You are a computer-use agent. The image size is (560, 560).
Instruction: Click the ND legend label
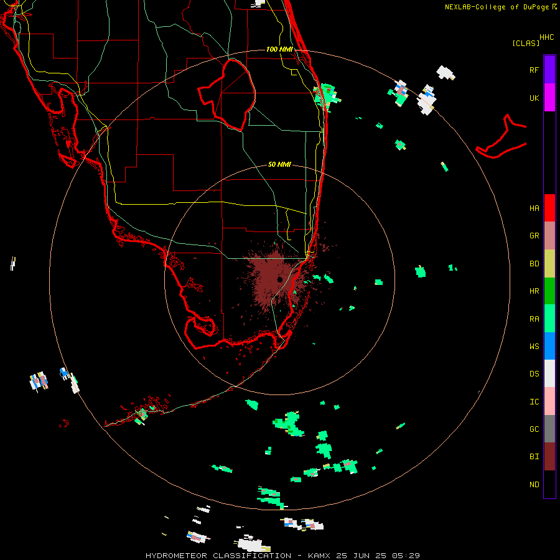[x=534, y=485]
